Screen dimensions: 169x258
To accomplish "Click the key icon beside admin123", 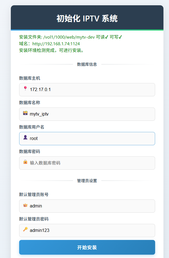I will point(25,229).
